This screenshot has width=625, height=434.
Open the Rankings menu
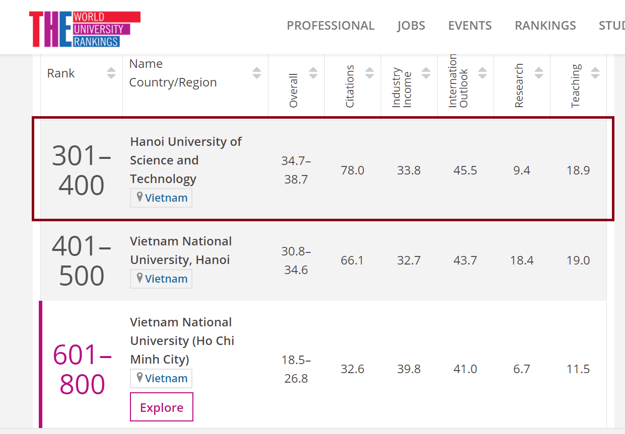(545, 26)
